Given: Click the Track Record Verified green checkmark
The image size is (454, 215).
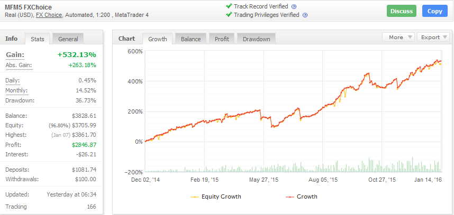Looking at the screenshot, I should click(x=229, y=6).
